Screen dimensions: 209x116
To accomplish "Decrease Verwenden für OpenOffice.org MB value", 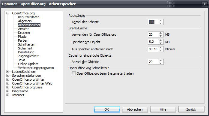I will coord(161,36).
